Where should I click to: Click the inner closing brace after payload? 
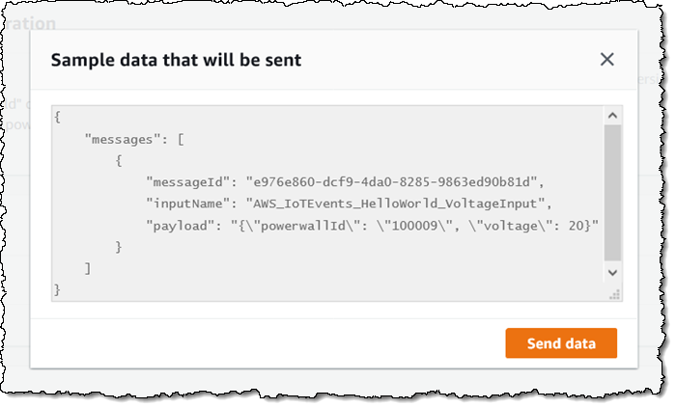[119, 247]
